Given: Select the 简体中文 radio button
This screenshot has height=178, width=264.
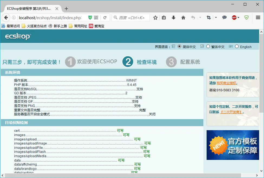Looking at the screenshot, I should pos(179,46).
